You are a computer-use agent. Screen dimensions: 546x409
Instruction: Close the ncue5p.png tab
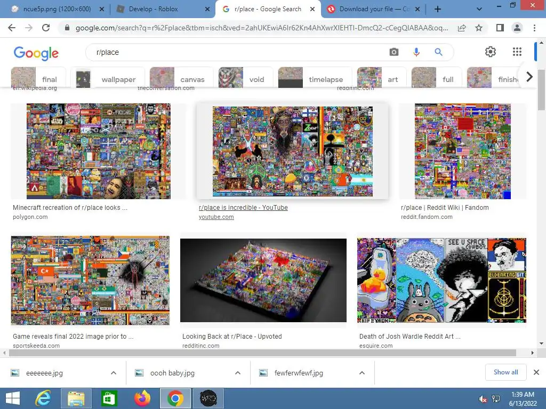102,9
